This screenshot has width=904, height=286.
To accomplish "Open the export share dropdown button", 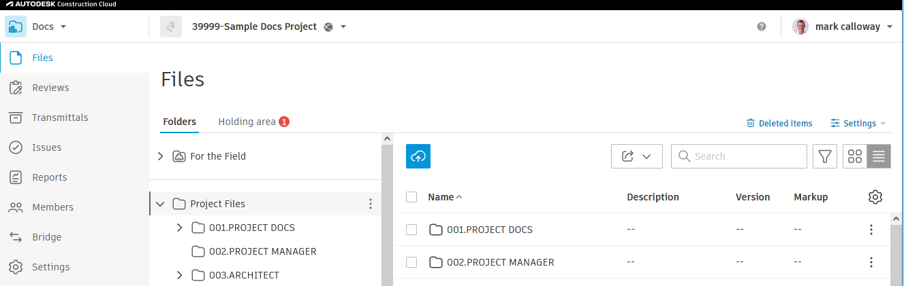I will (x=637, y=156).
